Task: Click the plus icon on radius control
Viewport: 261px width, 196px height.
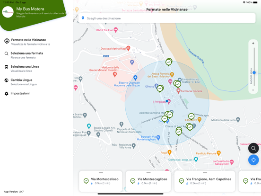Action: click(253, 44)
